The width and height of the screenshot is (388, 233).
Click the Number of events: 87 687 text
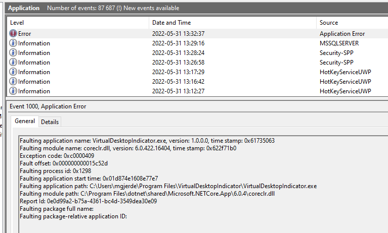pyautogui.click(x=81, y=8)
